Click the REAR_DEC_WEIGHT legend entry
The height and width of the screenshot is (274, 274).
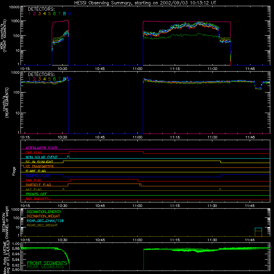(x=42, y=225)
